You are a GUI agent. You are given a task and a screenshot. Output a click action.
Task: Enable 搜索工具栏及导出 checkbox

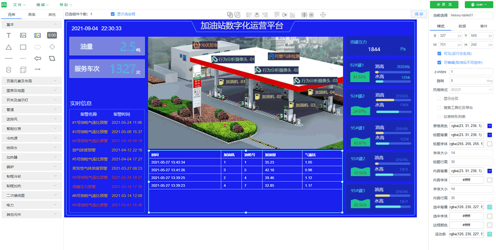439,107
